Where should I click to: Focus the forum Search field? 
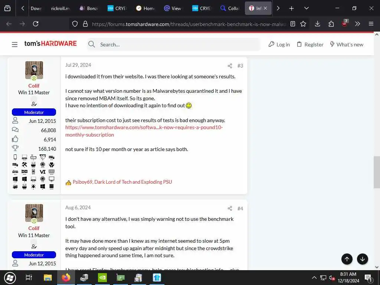coord(174,45)
